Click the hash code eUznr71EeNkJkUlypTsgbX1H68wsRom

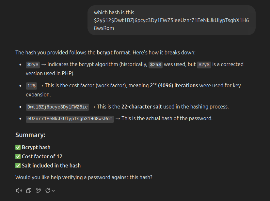(70, 119)
